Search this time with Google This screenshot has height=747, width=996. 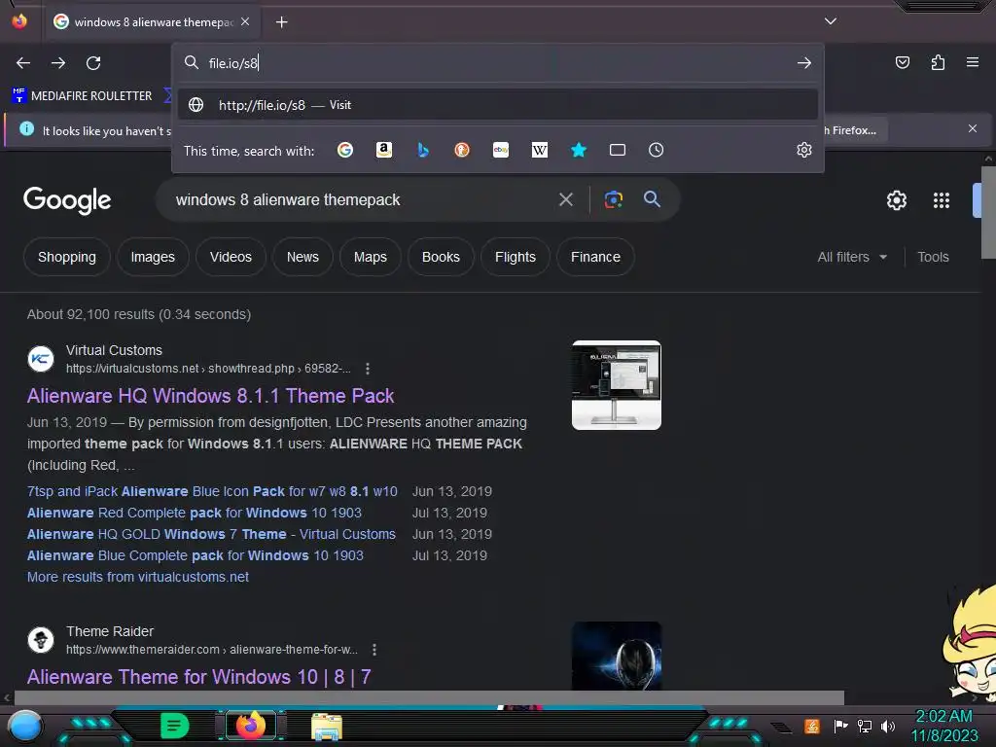[x=345, y=150]
